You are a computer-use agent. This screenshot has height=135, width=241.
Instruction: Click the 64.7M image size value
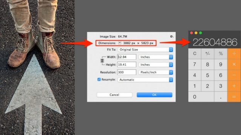point(122,37)
